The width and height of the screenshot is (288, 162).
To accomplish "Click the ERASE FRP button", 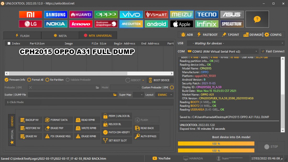I will [x=58, y=128].
